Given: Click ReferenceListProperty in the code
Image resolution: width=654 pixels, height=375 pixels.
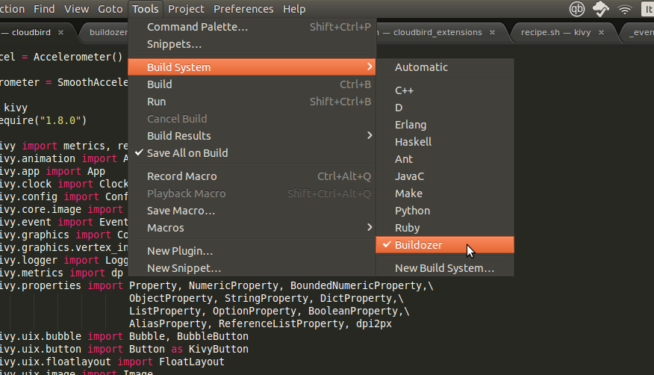Looking at the screenshot, I should pos(281,323).
